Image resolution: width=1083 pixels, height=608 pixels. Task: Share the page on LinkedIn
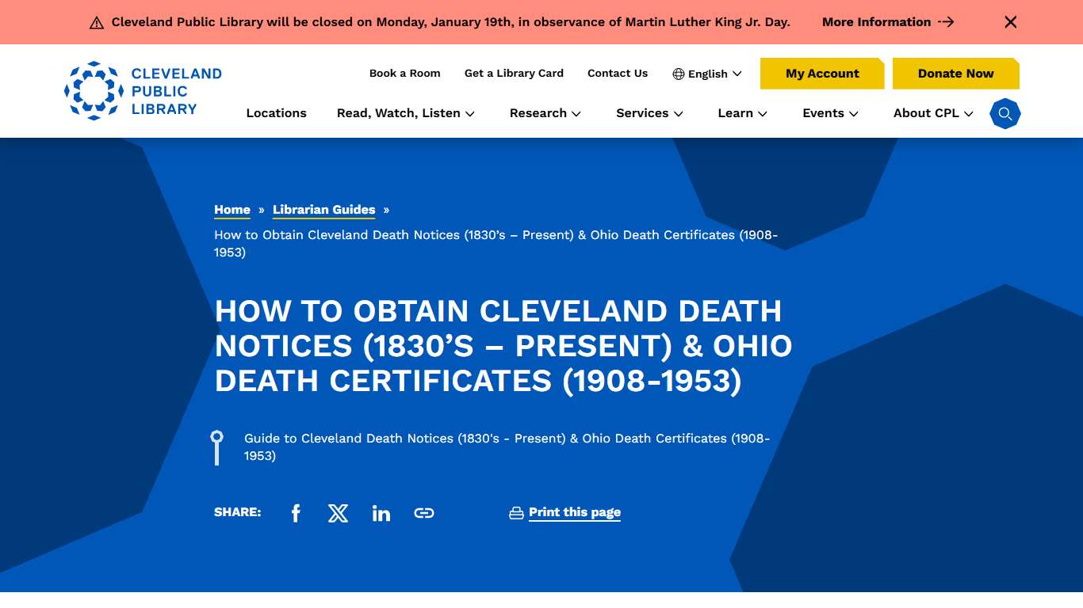[x=381, y=513]
